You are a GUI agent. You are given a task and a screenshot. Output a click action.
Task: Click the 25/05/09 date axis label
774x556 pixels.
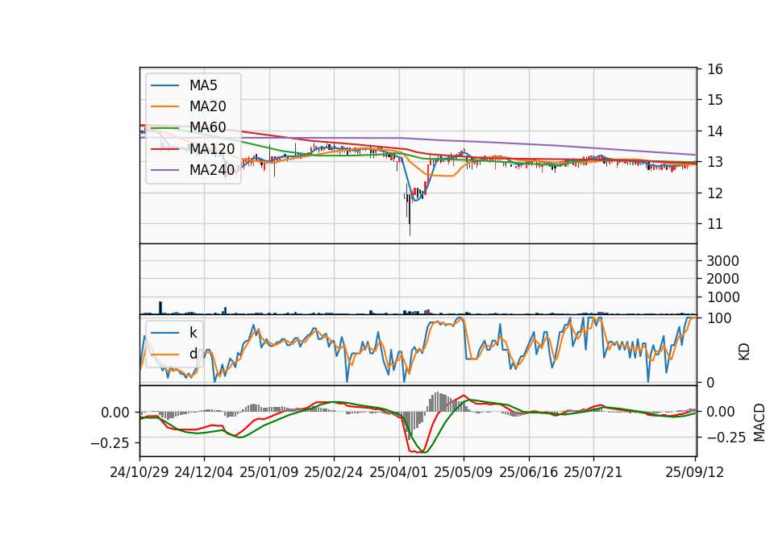[x=464, y=472]
